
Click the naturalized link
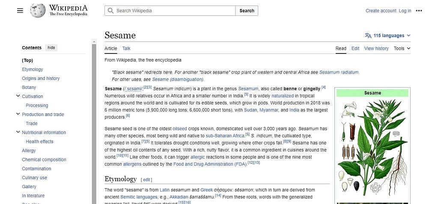coord(283,96)
